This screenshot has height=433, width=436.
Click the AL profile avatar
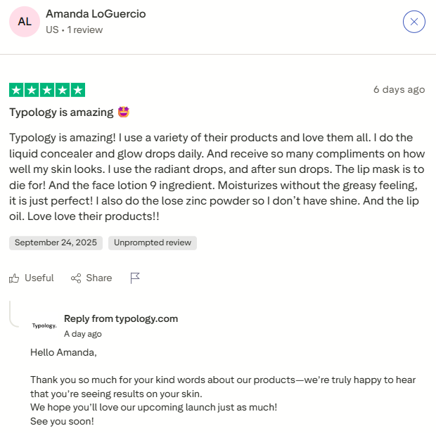pyautogui.click(x=25, y=22)
